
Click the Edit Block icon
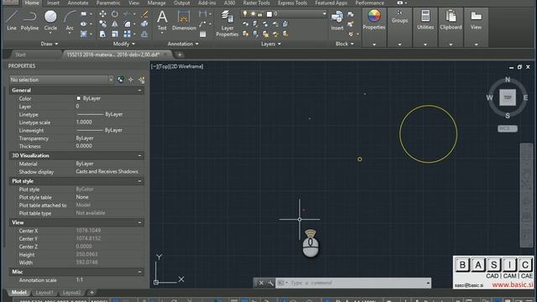pos(351,24)
